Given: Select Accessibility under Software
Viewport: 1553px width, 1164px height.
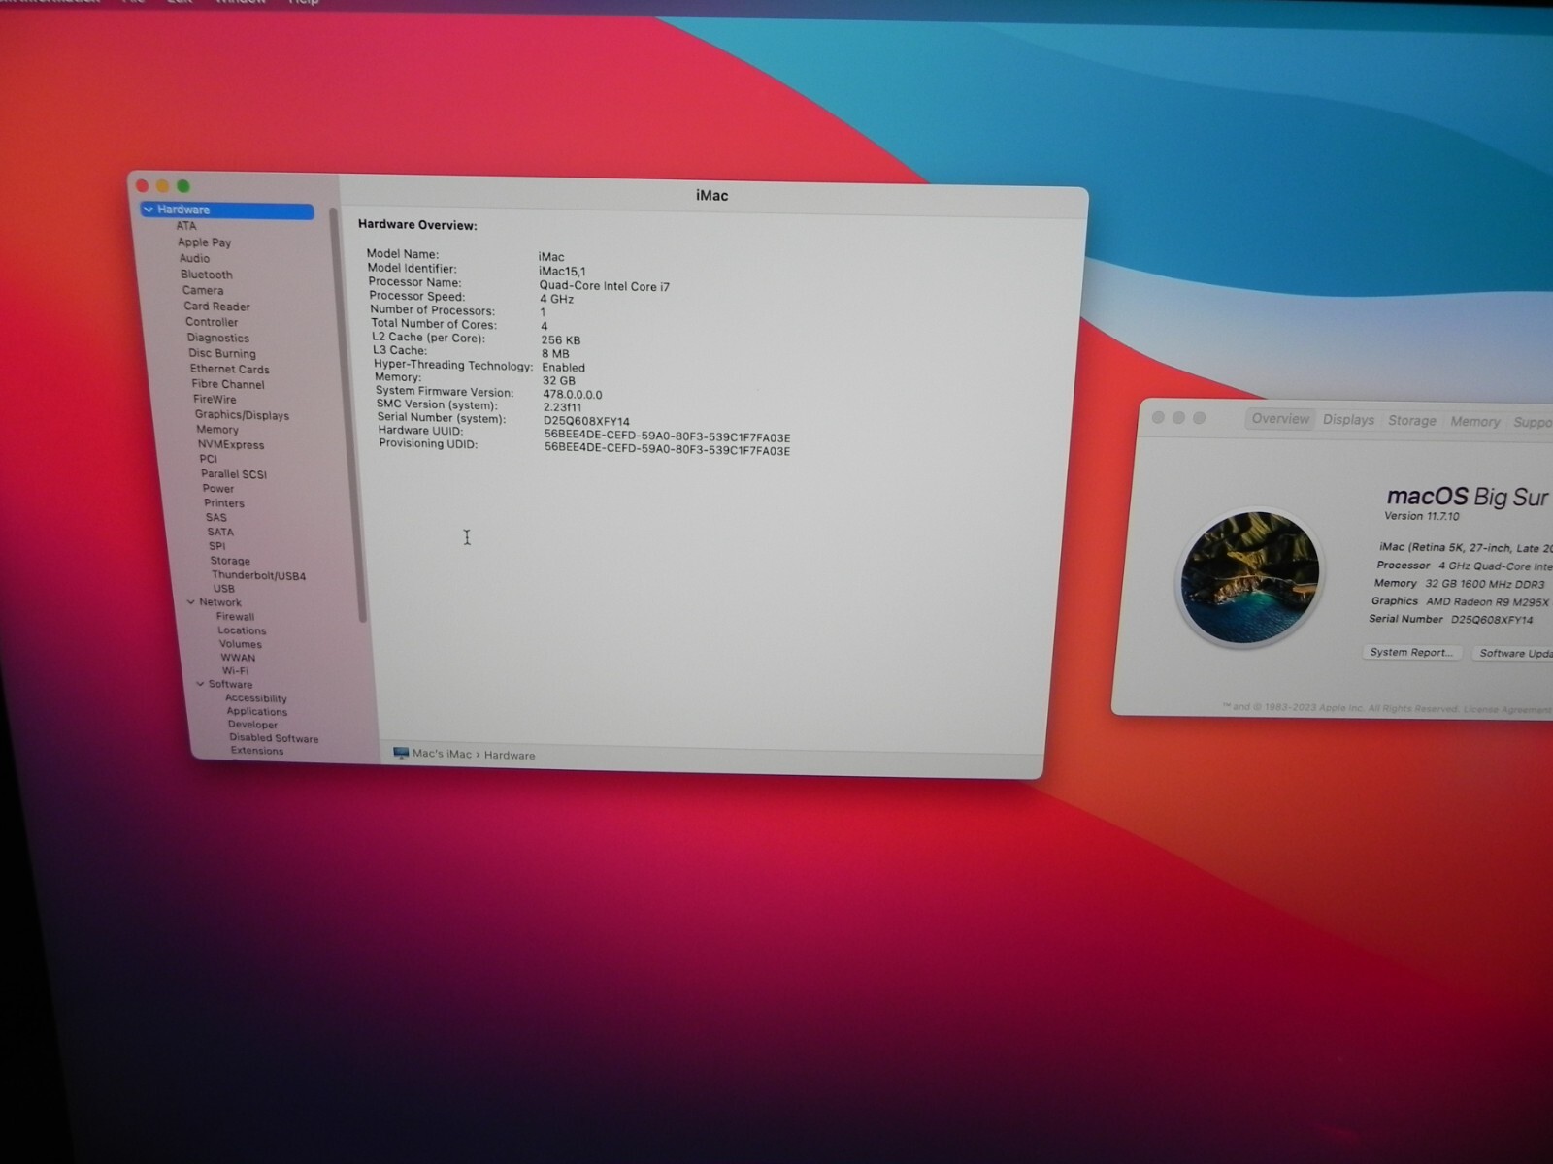Looking at the screenshot, I should tap(256, 698).
